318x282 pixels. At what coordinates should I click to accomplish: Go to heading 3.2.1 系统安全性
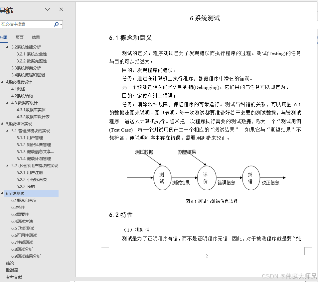tap(32, 54)
